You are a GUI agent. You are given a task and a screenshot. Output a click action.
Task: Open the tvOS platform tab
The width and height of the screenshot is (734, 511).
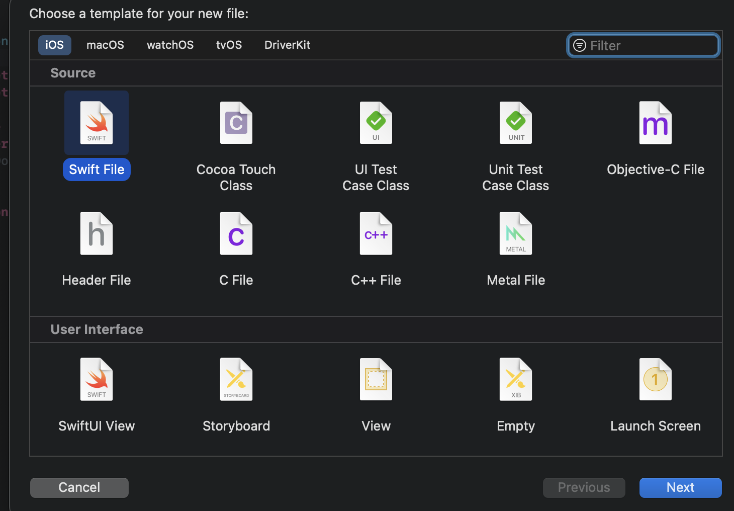click(229, 45)
